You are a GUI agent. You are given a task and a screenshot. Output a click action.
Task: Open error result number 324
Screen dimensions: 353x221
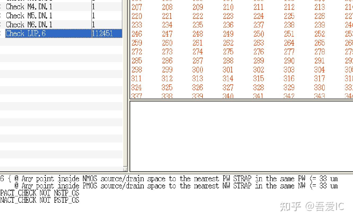[137, 88]
